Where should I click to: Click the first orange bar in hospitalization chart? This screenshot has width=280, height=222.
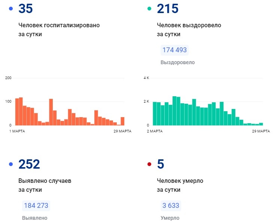tap(17, 112)
